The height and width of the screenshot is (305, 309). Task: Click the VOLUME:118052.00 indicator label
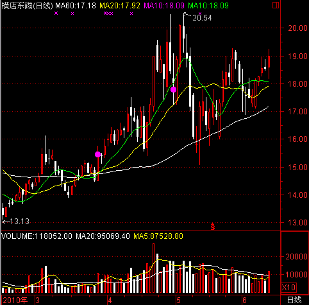[37, 236]
